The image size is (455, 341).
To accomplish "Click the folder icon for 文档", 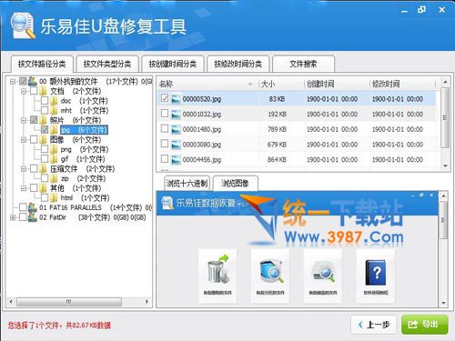I will tap(44, 91).
